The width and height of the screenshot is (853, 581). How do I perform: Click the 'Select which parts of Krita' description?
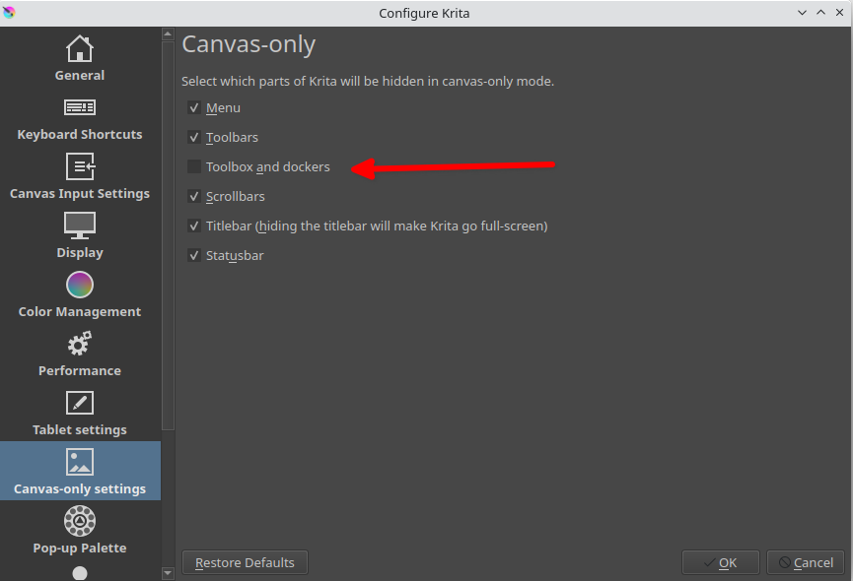point(368,82)
